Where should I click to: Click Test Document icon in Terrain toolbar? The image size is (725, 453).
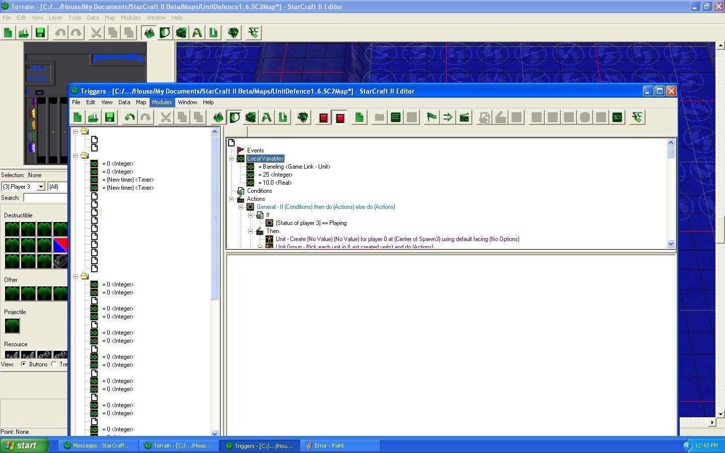253,33
